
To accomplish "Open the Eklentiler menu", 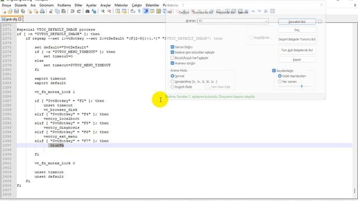I will 152,5.
